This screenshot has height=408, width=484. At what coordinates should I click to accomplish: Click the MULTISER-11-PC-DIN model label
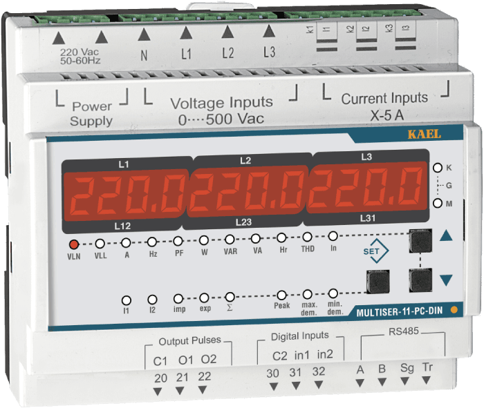click(x=400, y=311)
